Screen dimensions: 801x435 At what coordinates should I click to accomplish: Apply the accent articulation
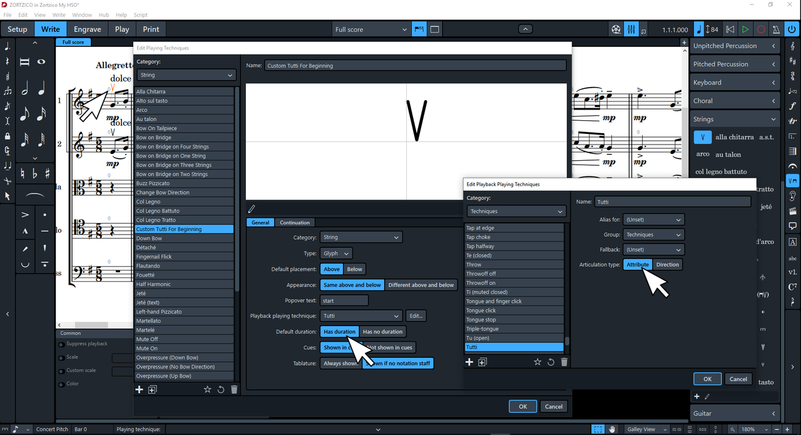click(25, 215)
